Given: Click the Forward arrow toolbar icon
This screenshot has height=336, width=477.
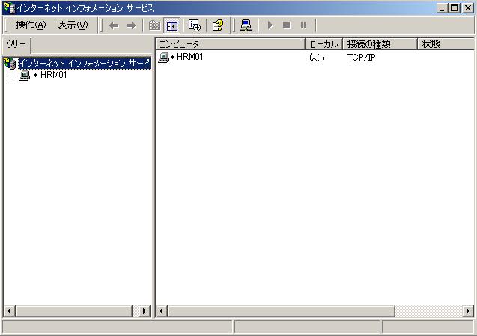Looking at the screenshot, I should tap(131, 25).
